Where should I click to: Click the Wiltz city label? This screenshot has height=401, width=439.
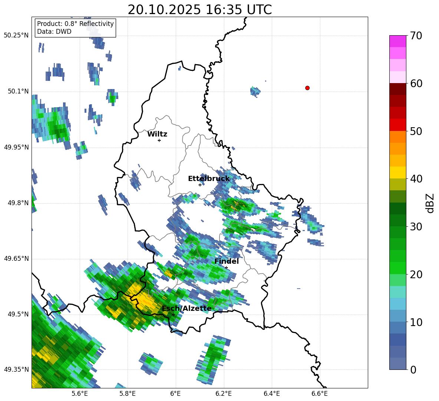[x=157, y=134]
